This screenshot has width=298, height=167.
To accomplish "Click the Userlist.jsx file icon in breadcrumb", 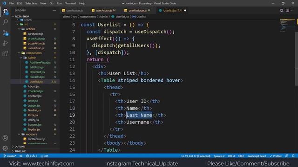I will pyautogui.click(x=113, y=17).
